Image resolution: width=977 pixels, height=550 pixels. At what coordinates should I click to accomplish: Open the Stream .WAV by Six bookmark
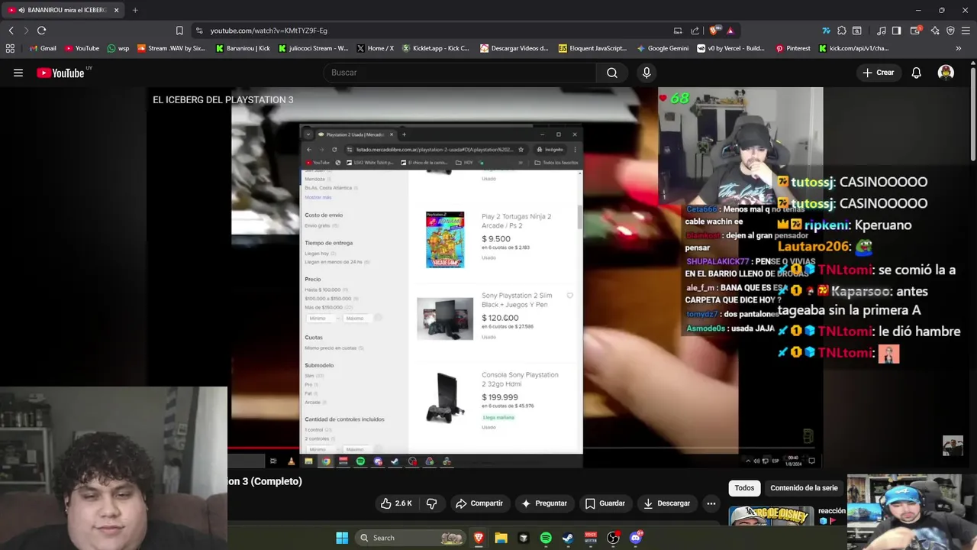click(172, 48)
